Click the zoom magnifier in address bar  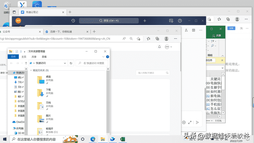coord(131,39)
